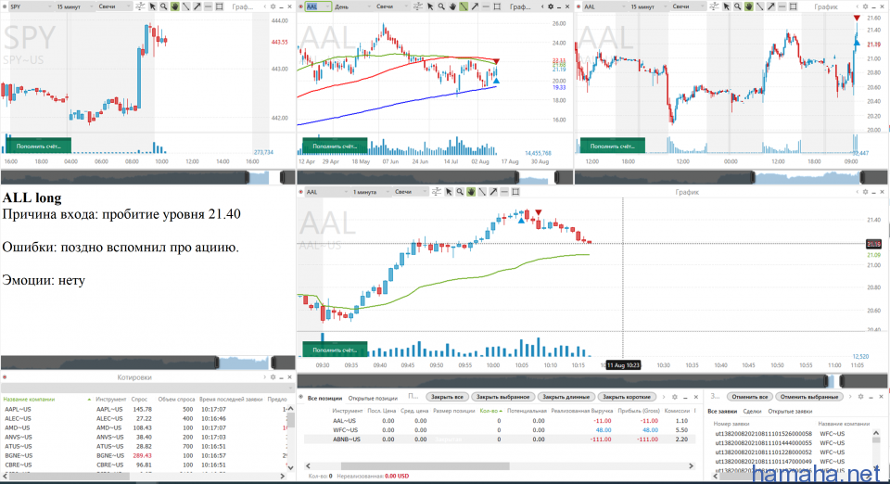890x484 pixels.
Task: Switch to 'Открытые заявки' tab
Action: click(790, 412)
